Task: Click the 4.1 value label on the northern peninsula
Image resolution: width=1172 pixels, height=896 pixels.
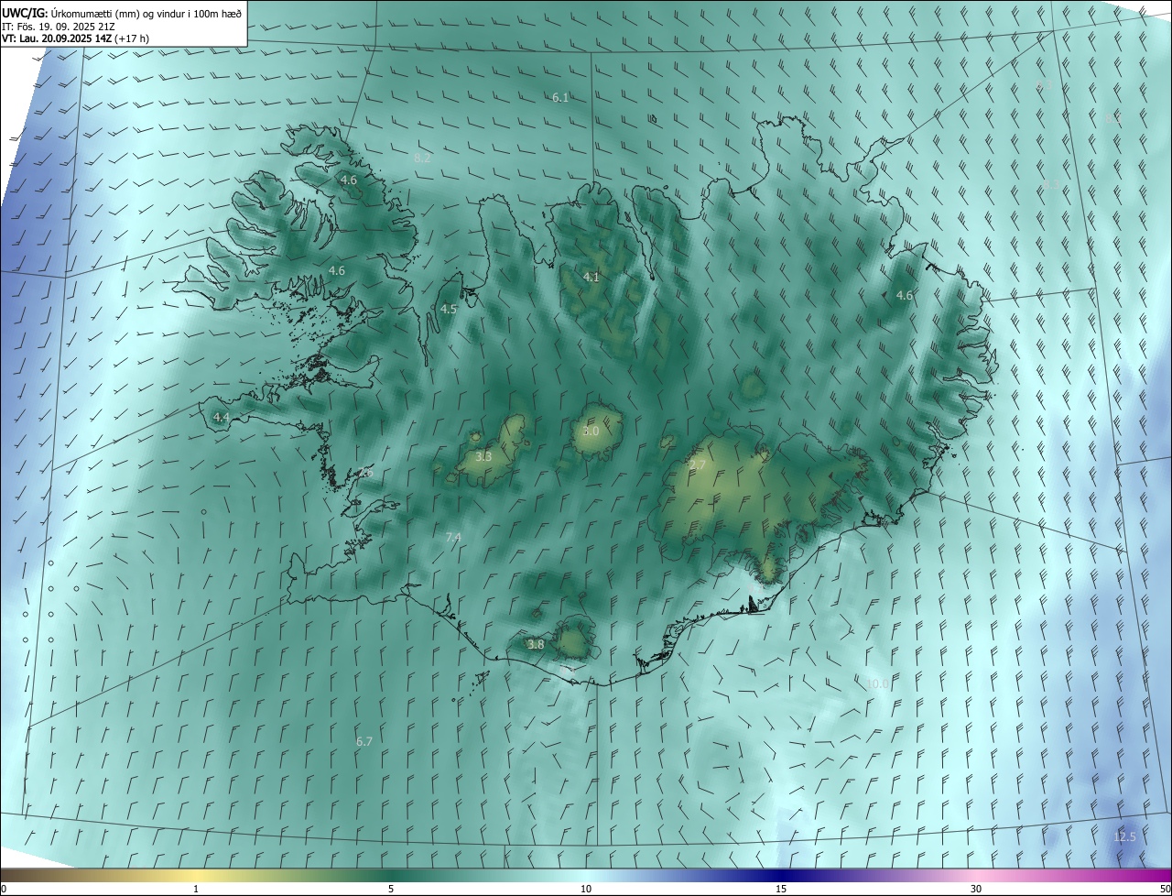Action: coord(591,277)
